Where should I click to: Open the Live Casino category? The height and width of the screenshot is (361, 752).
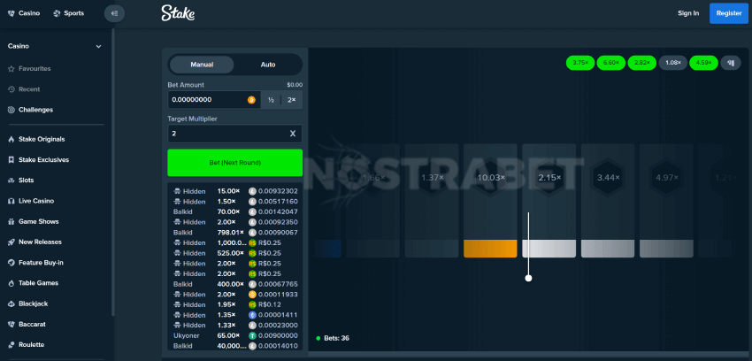[31, 201]
